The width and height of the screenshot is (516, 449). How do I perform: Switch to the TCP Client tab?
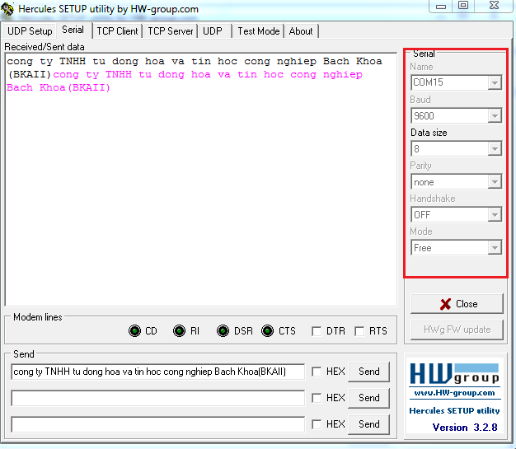pos(117,31)
